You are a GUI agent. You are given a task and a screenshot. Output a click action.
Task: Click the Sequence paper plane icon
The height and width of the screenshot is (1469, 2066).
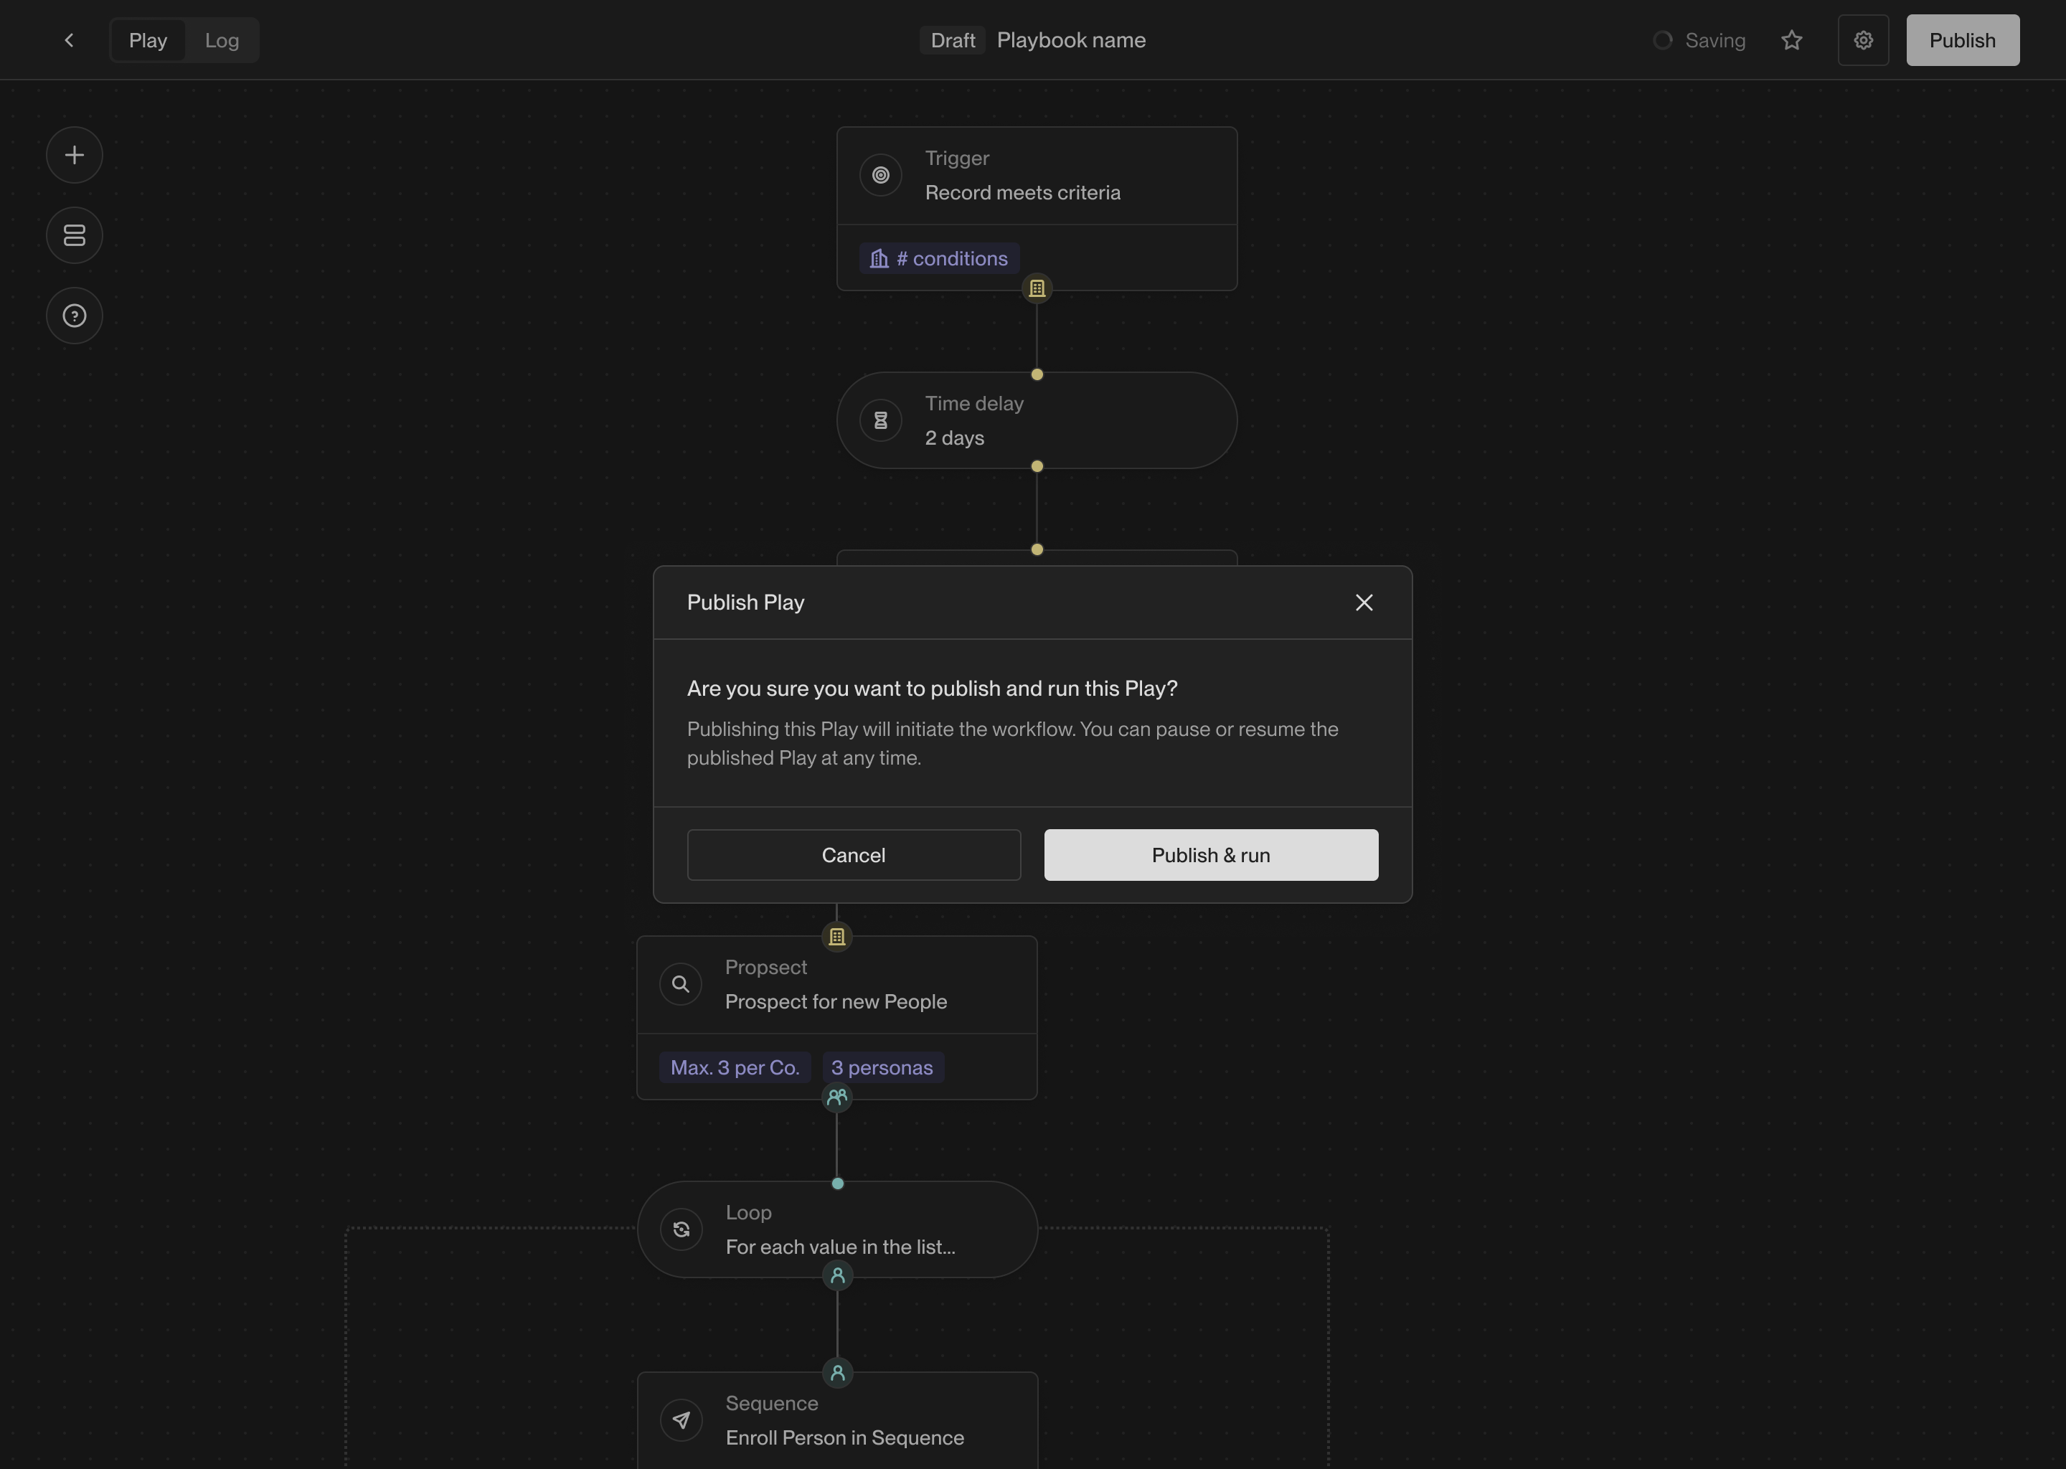[x=681, y=1420]
